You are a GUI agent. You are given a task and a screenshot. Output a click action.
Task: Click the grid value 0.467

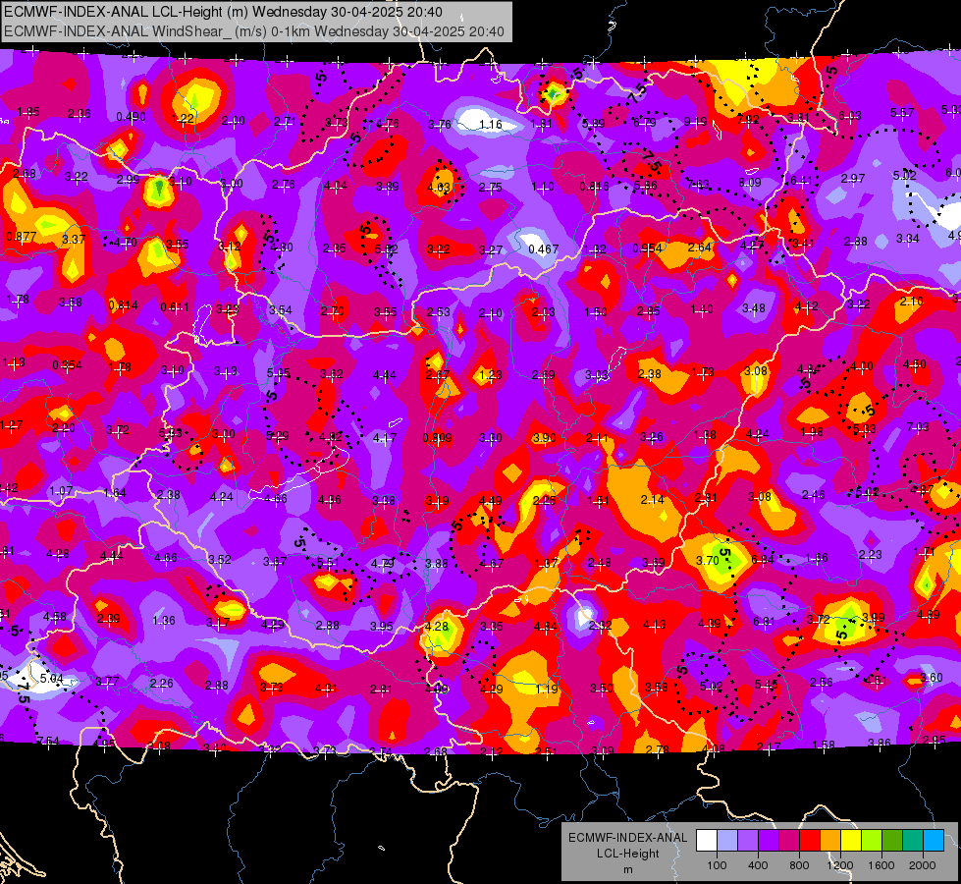(x=543, y=249)
